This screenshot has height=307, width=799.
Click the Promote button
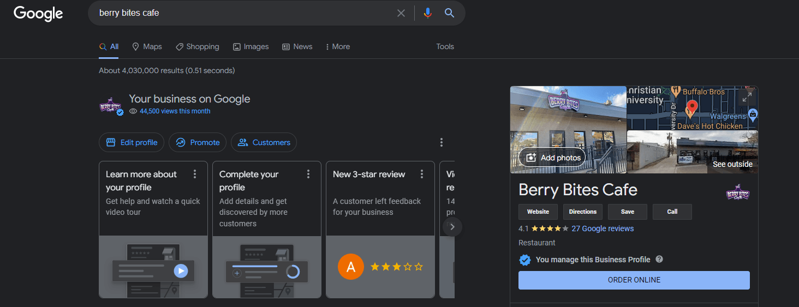click(x=198, y=142)
